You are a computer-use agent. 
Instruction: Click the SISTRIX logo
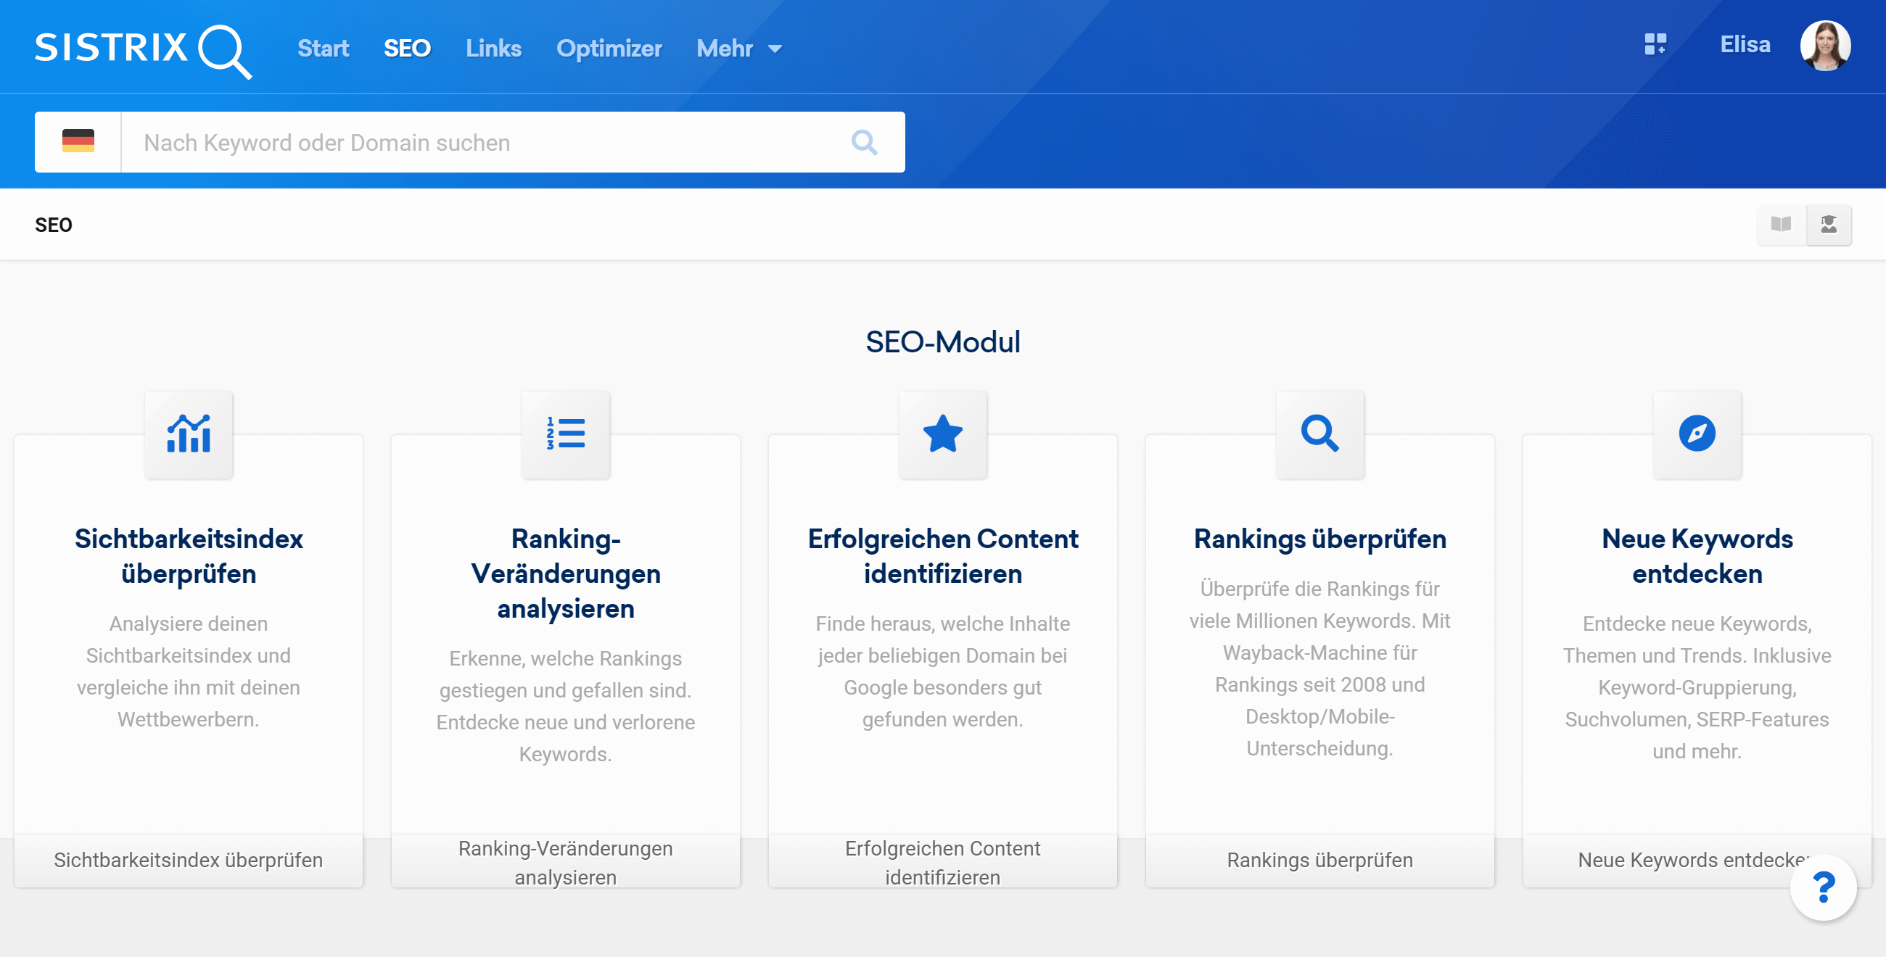click(144, 50)
